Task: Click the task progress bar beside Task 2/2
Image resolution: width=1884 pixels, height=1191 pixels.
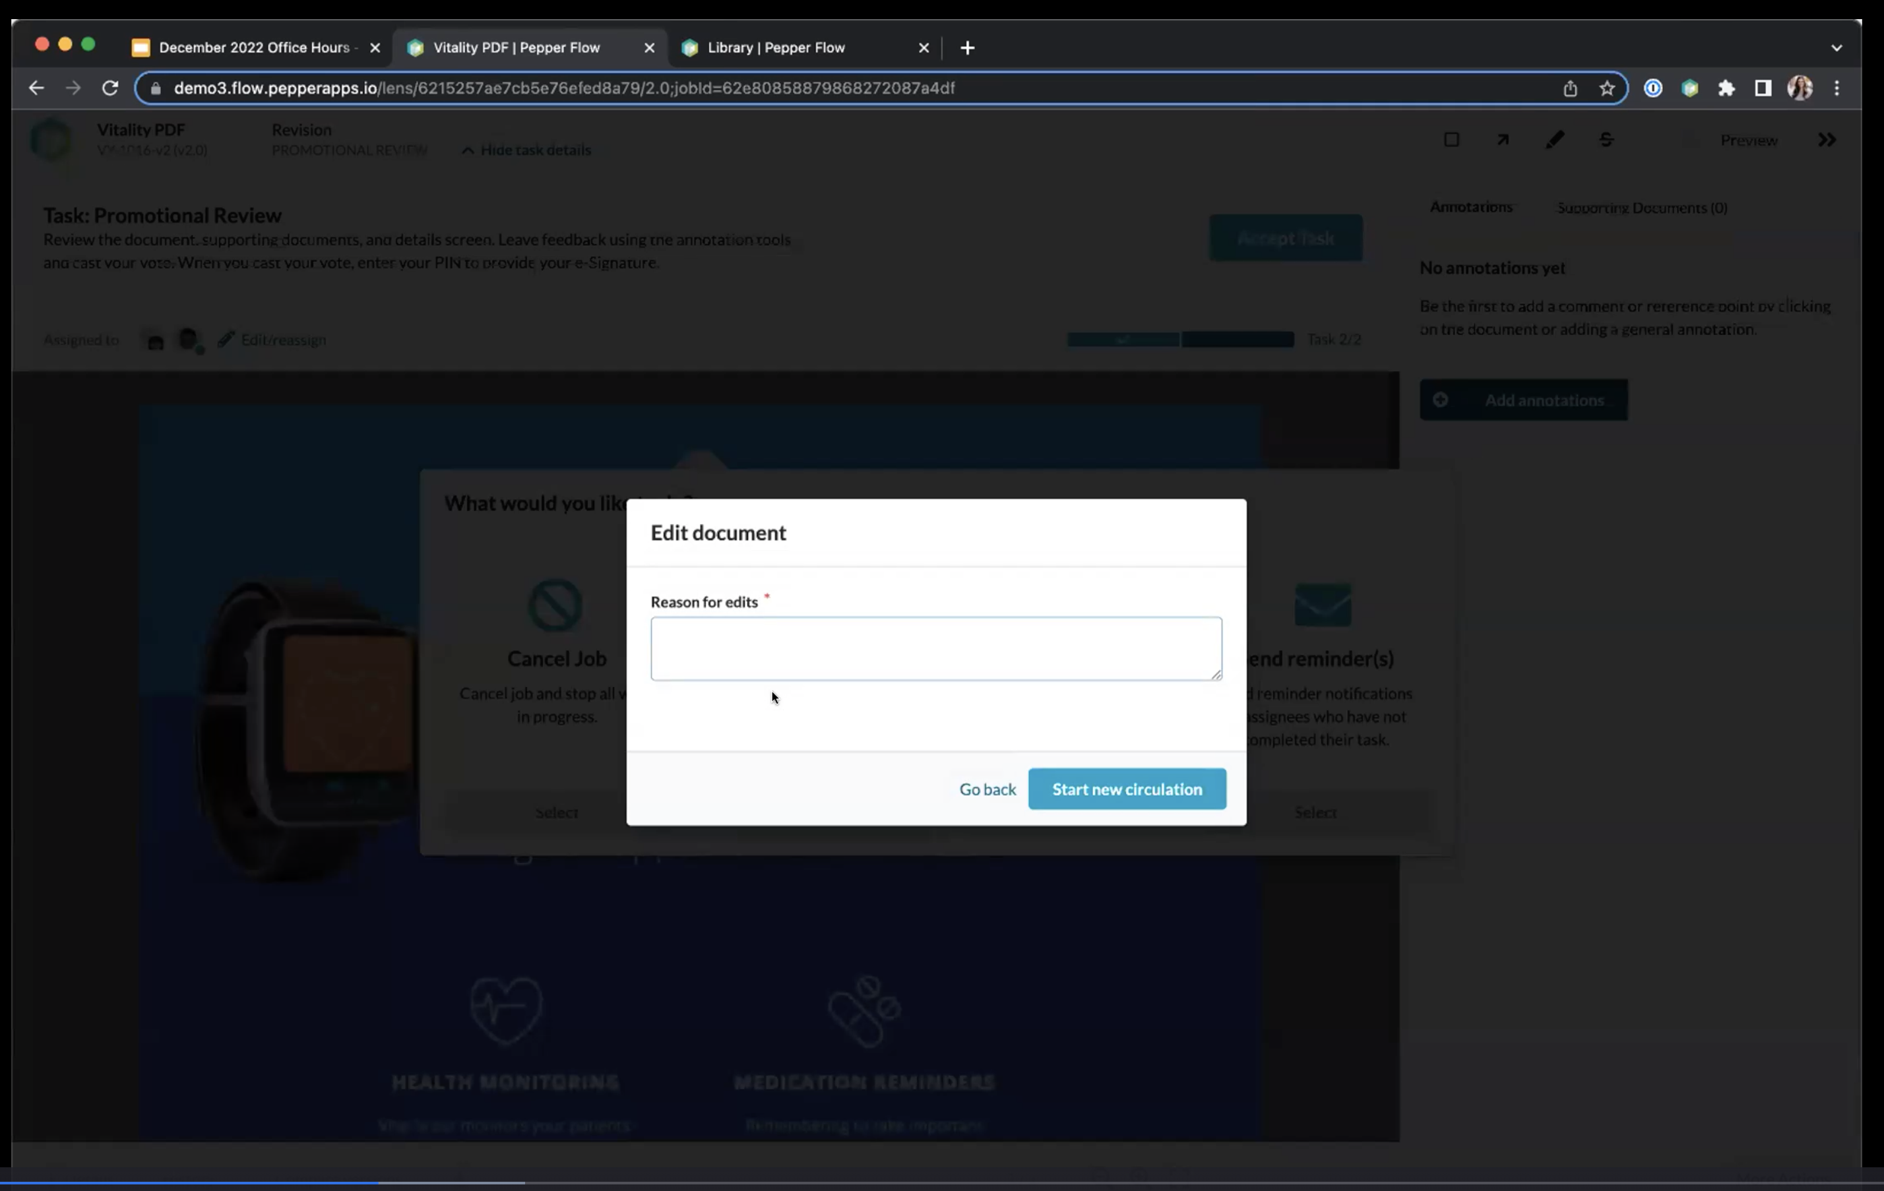Action: tap(1181, 340)
